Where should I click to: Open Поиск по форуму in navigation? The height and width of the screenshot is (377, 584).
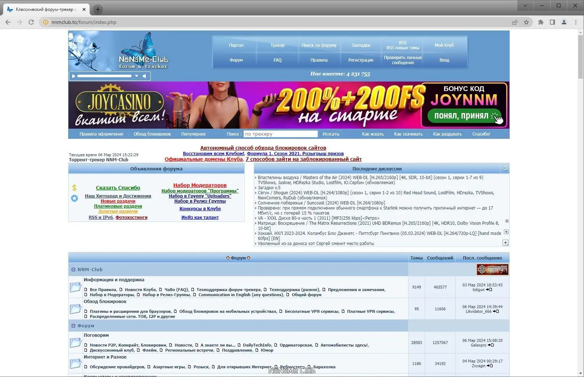(319, 45)
